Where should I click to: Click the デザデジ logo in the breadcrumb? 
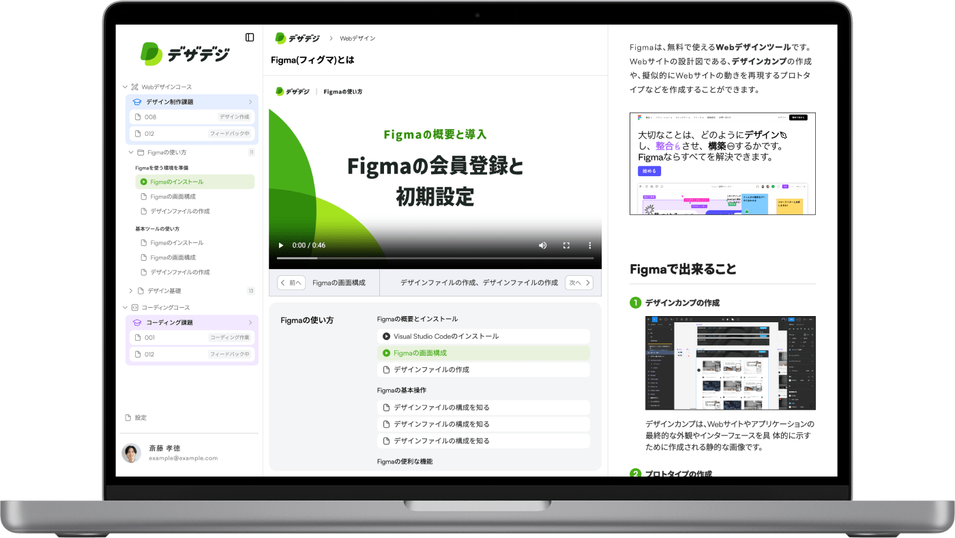297,38
